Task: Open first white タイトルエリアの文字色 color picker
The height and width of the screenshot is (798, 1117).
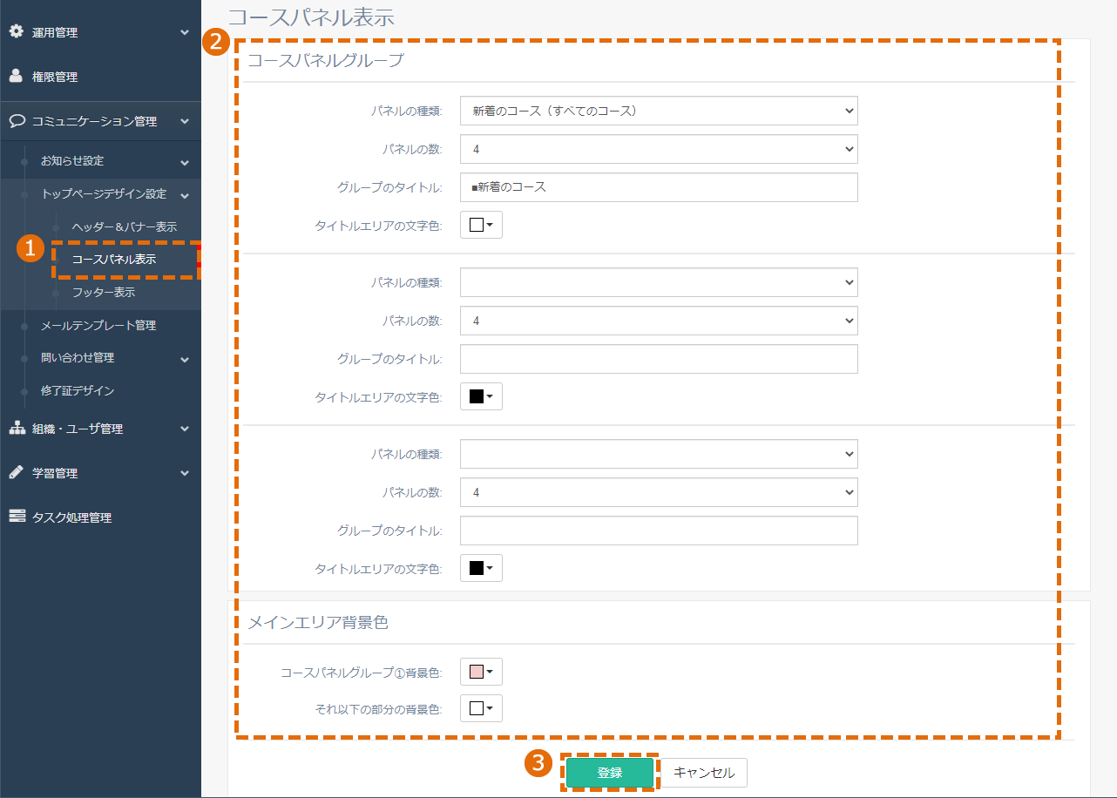Action: tap(481, 225)
